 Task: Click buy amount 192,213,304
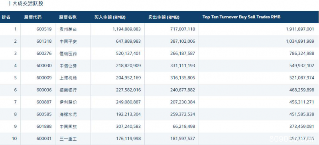[129, 114]
